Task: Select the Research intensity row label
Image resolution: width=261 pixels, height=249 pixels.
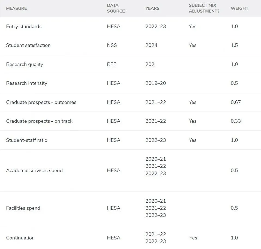Action: tap(27, 83)
